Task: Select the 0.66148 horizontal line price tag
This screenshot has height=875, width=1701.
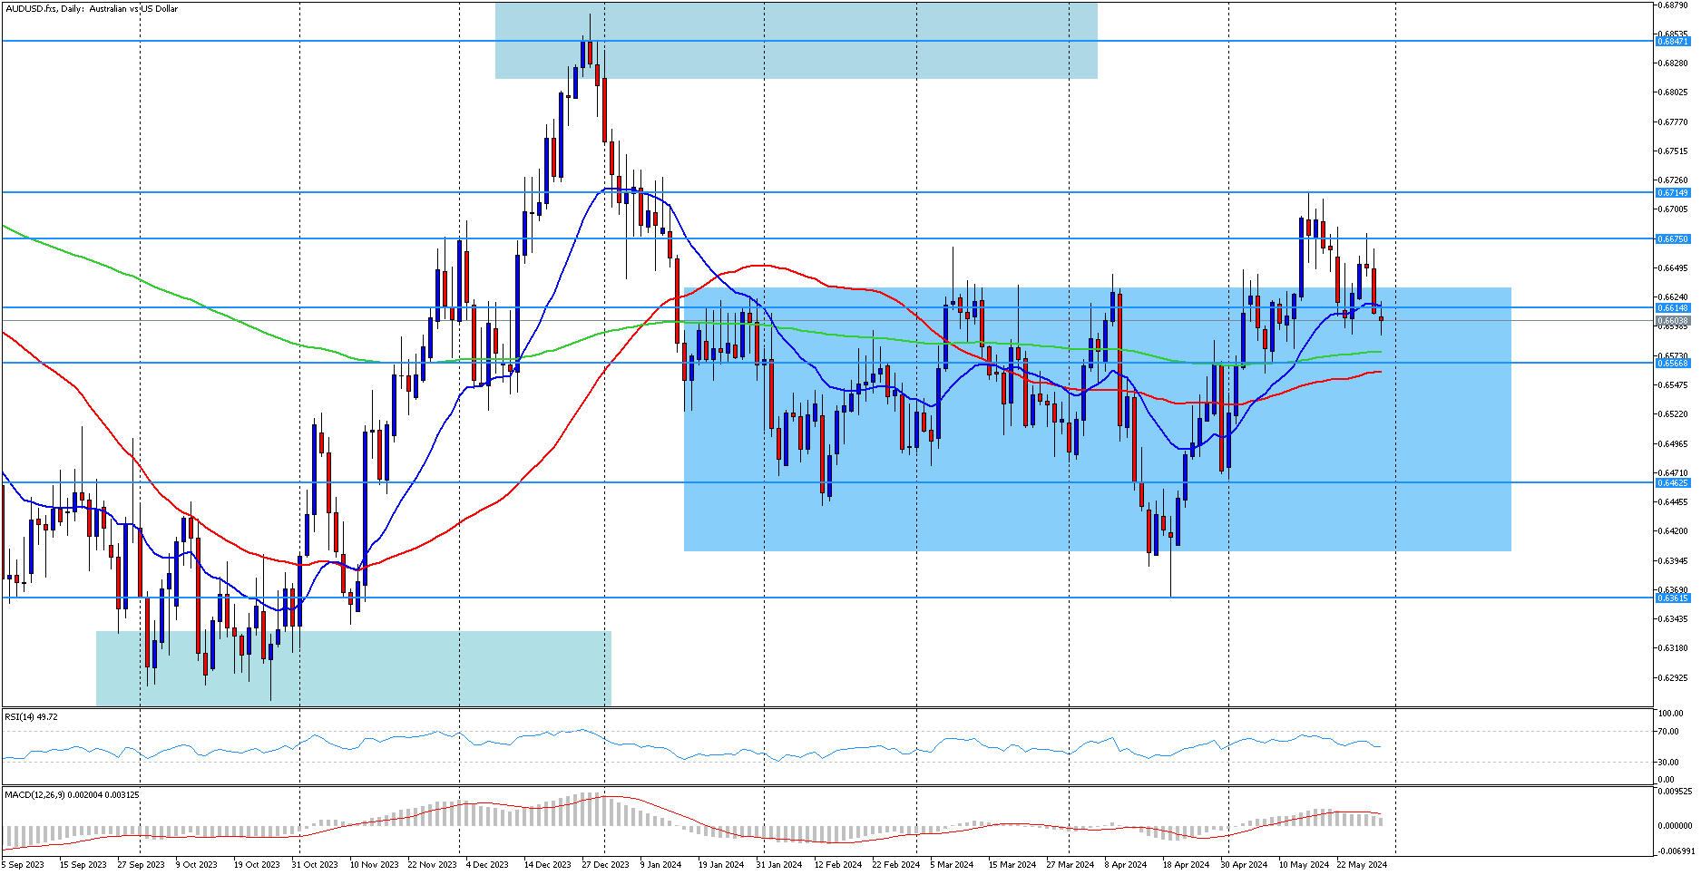Action: (x=1673, y=308)
